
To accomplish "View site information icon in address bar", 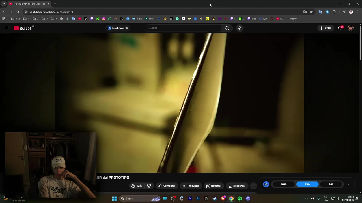I will [x=26, y=12].
